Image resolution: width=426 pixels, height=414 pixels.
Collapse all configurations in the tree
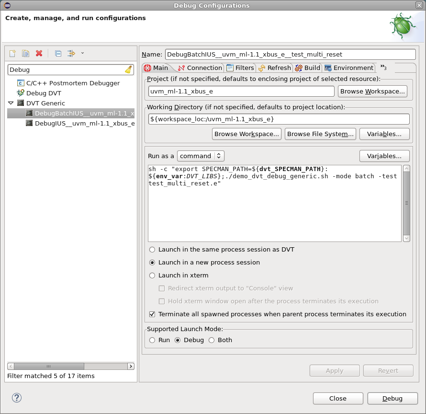(57, 53)
